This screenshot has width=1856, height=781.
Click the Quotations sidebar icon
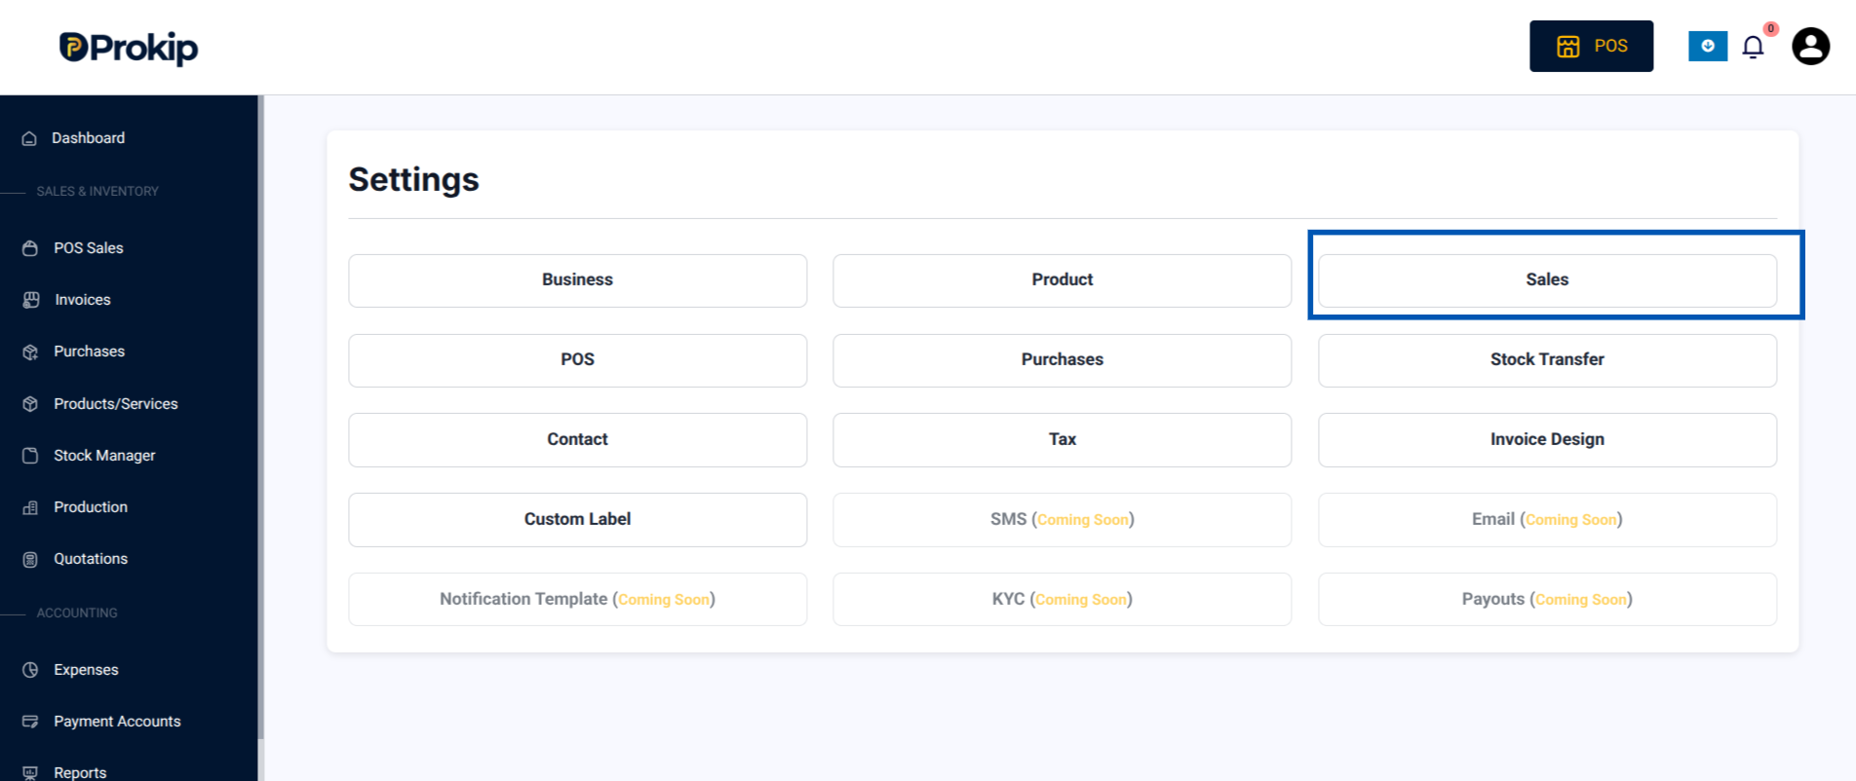pos(30,559)
